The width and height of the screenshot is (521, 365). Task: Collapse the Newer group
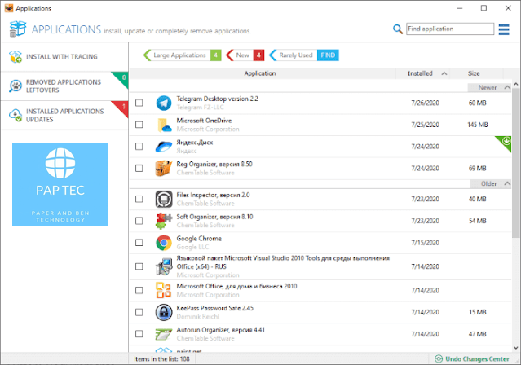(507, 88)
